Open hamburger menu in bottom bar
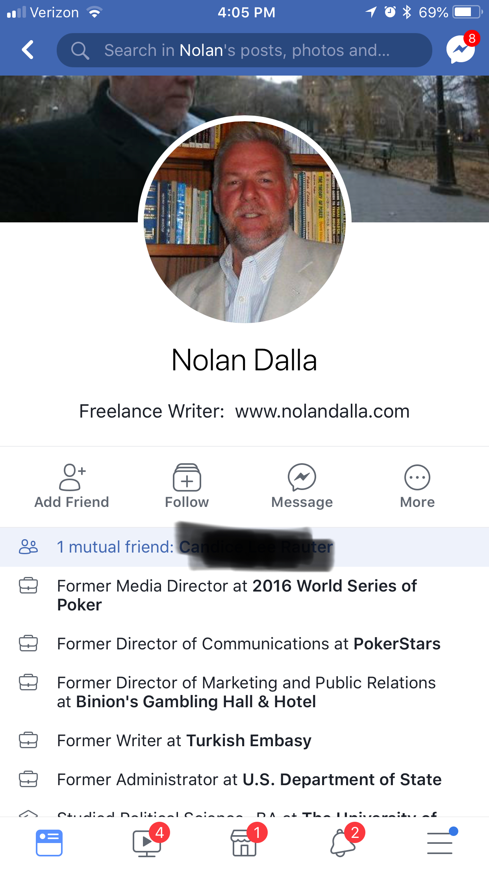This screenshot has width=489, height=869. tap(440, 842)
